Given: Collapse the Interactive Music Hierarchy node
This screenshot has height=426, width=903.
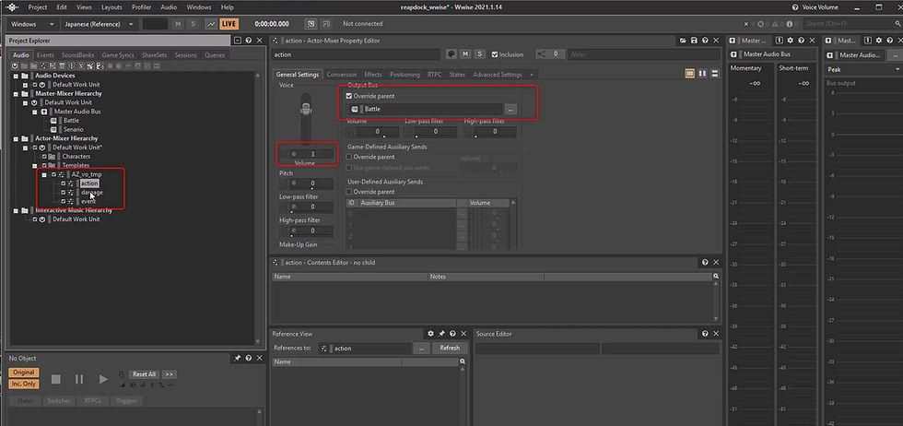Looking at the screenshot, I should [x=17, y=210].
